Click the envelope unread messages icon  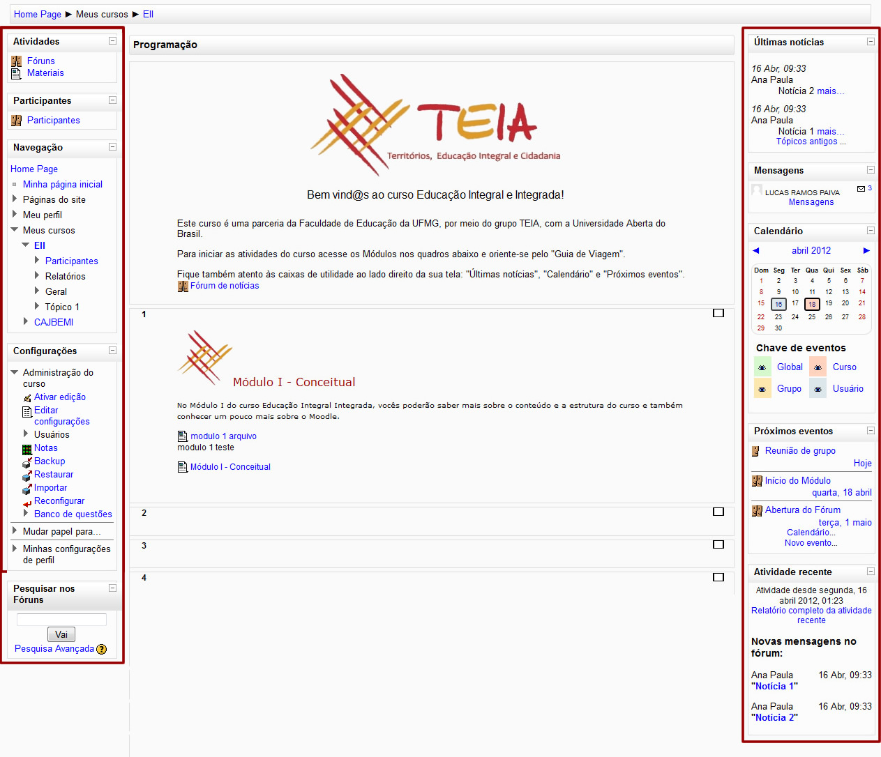point(861,189)
